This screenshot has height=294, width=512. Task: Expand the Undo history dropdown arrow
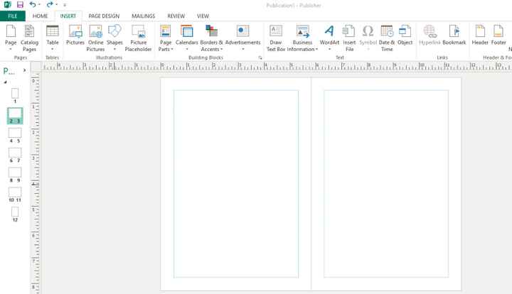click(39, 5)
